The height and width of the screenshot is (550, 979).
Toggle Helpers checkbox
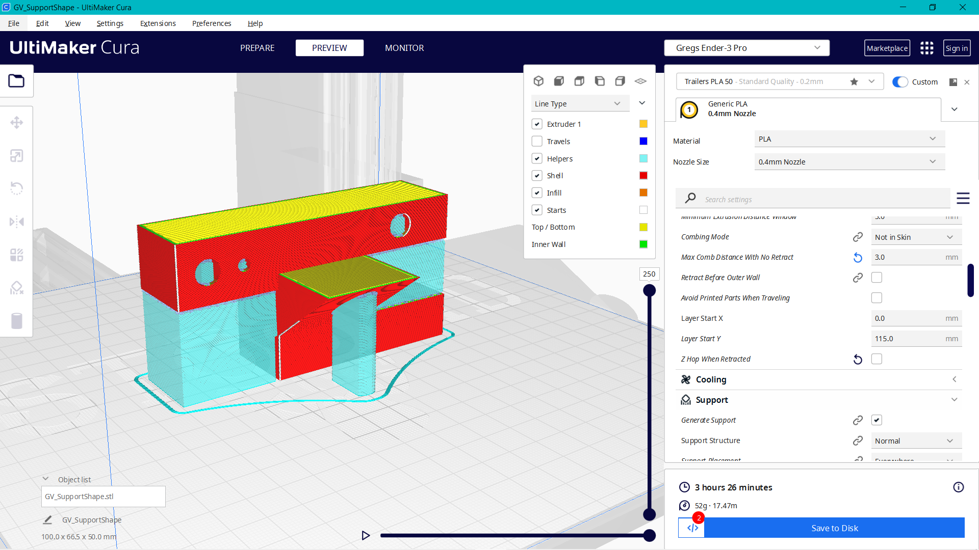point(537,158)
